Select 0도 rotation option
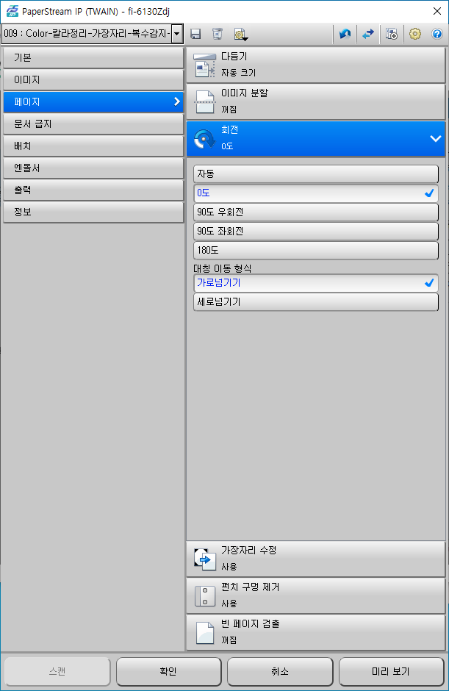Screen dimensions: 449x691 (x=315, y=193)
